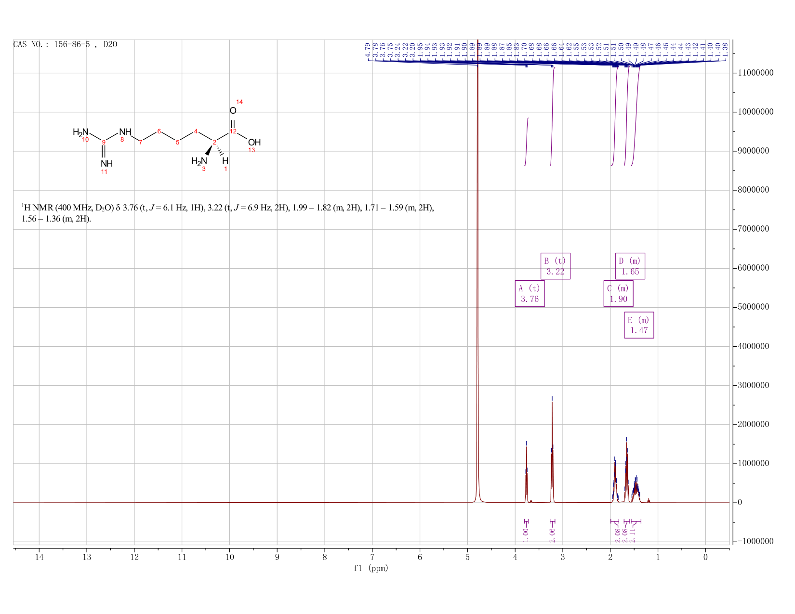Select the 10 ppm tick on horizontal axis
The image size is (795, 614).
[x=229, y=557]
